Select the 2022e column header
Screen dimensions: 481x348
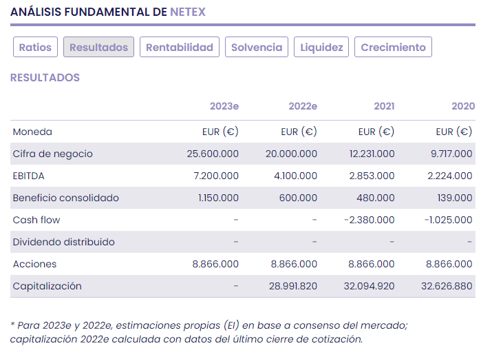click(303, 107)
